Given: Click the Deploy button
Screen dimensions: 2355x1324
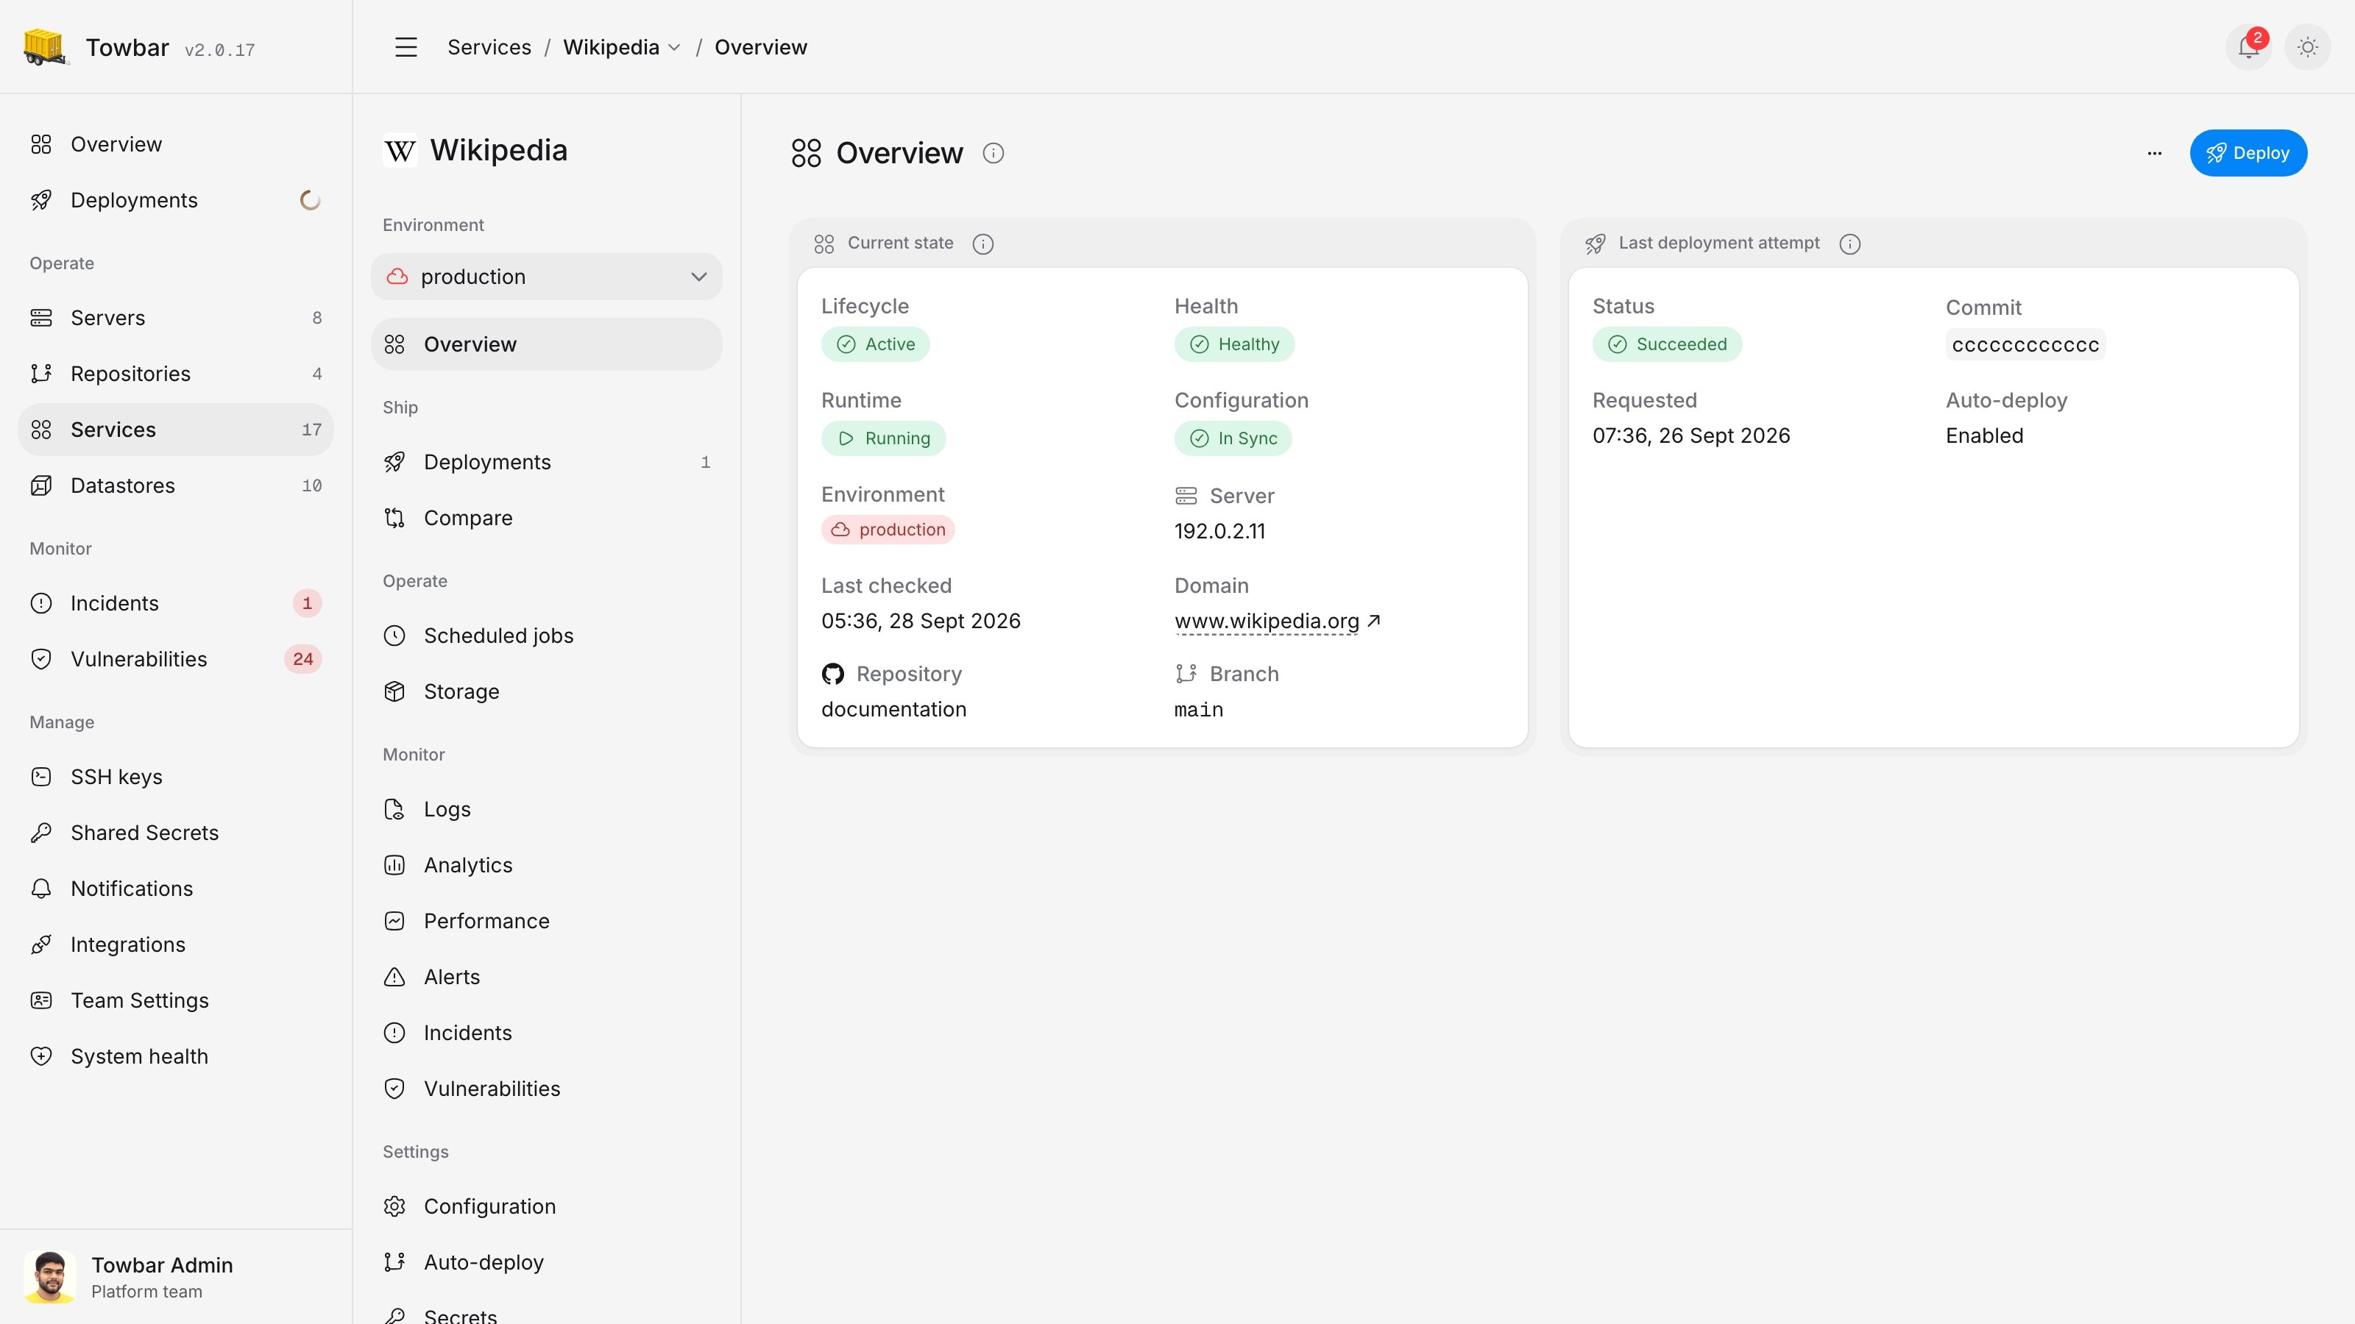Looking at the screenshot, I should (2248, 154).
